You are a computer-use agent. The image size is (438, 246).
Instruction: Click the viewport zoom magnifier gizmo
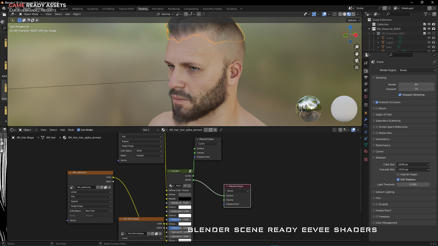[357, 47]
